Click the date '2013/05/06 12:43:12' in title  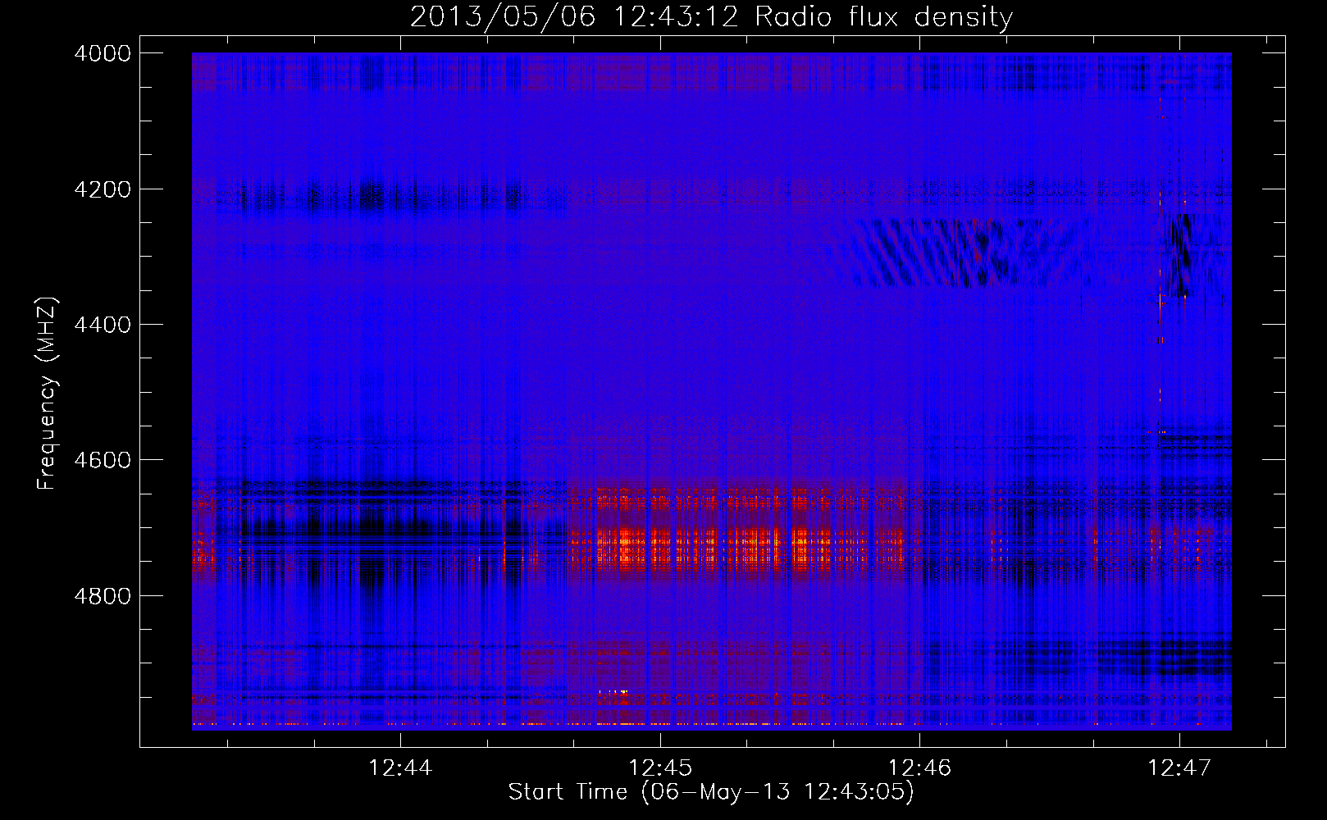(575, 17)
